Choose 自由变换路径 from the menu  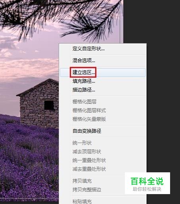point(103,131)
